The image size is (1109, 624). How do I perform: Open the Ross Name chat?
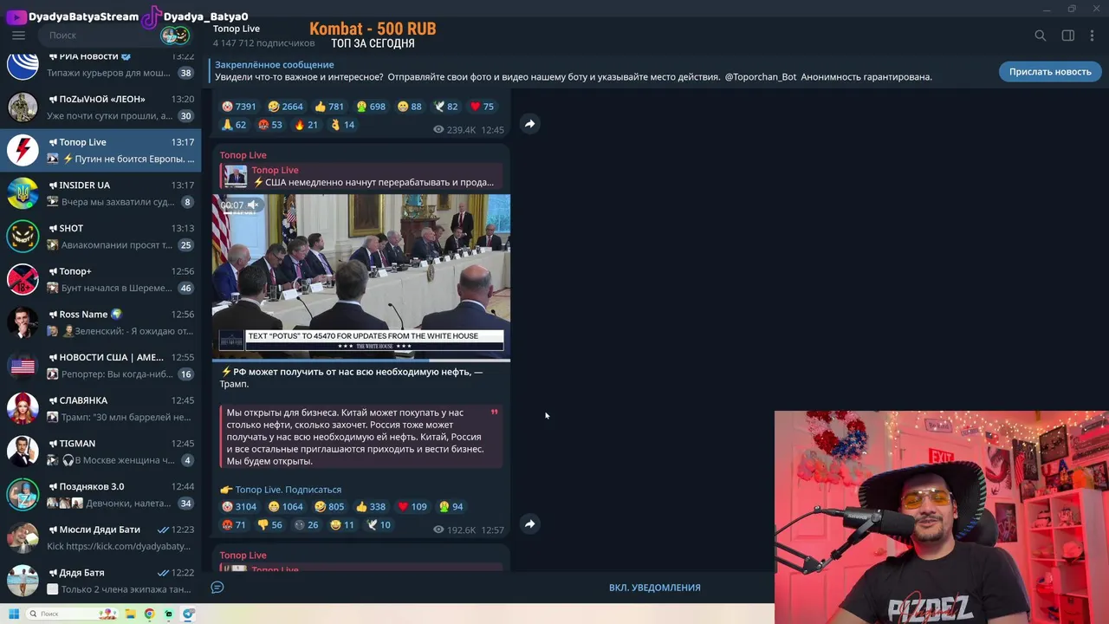(101, 322)
